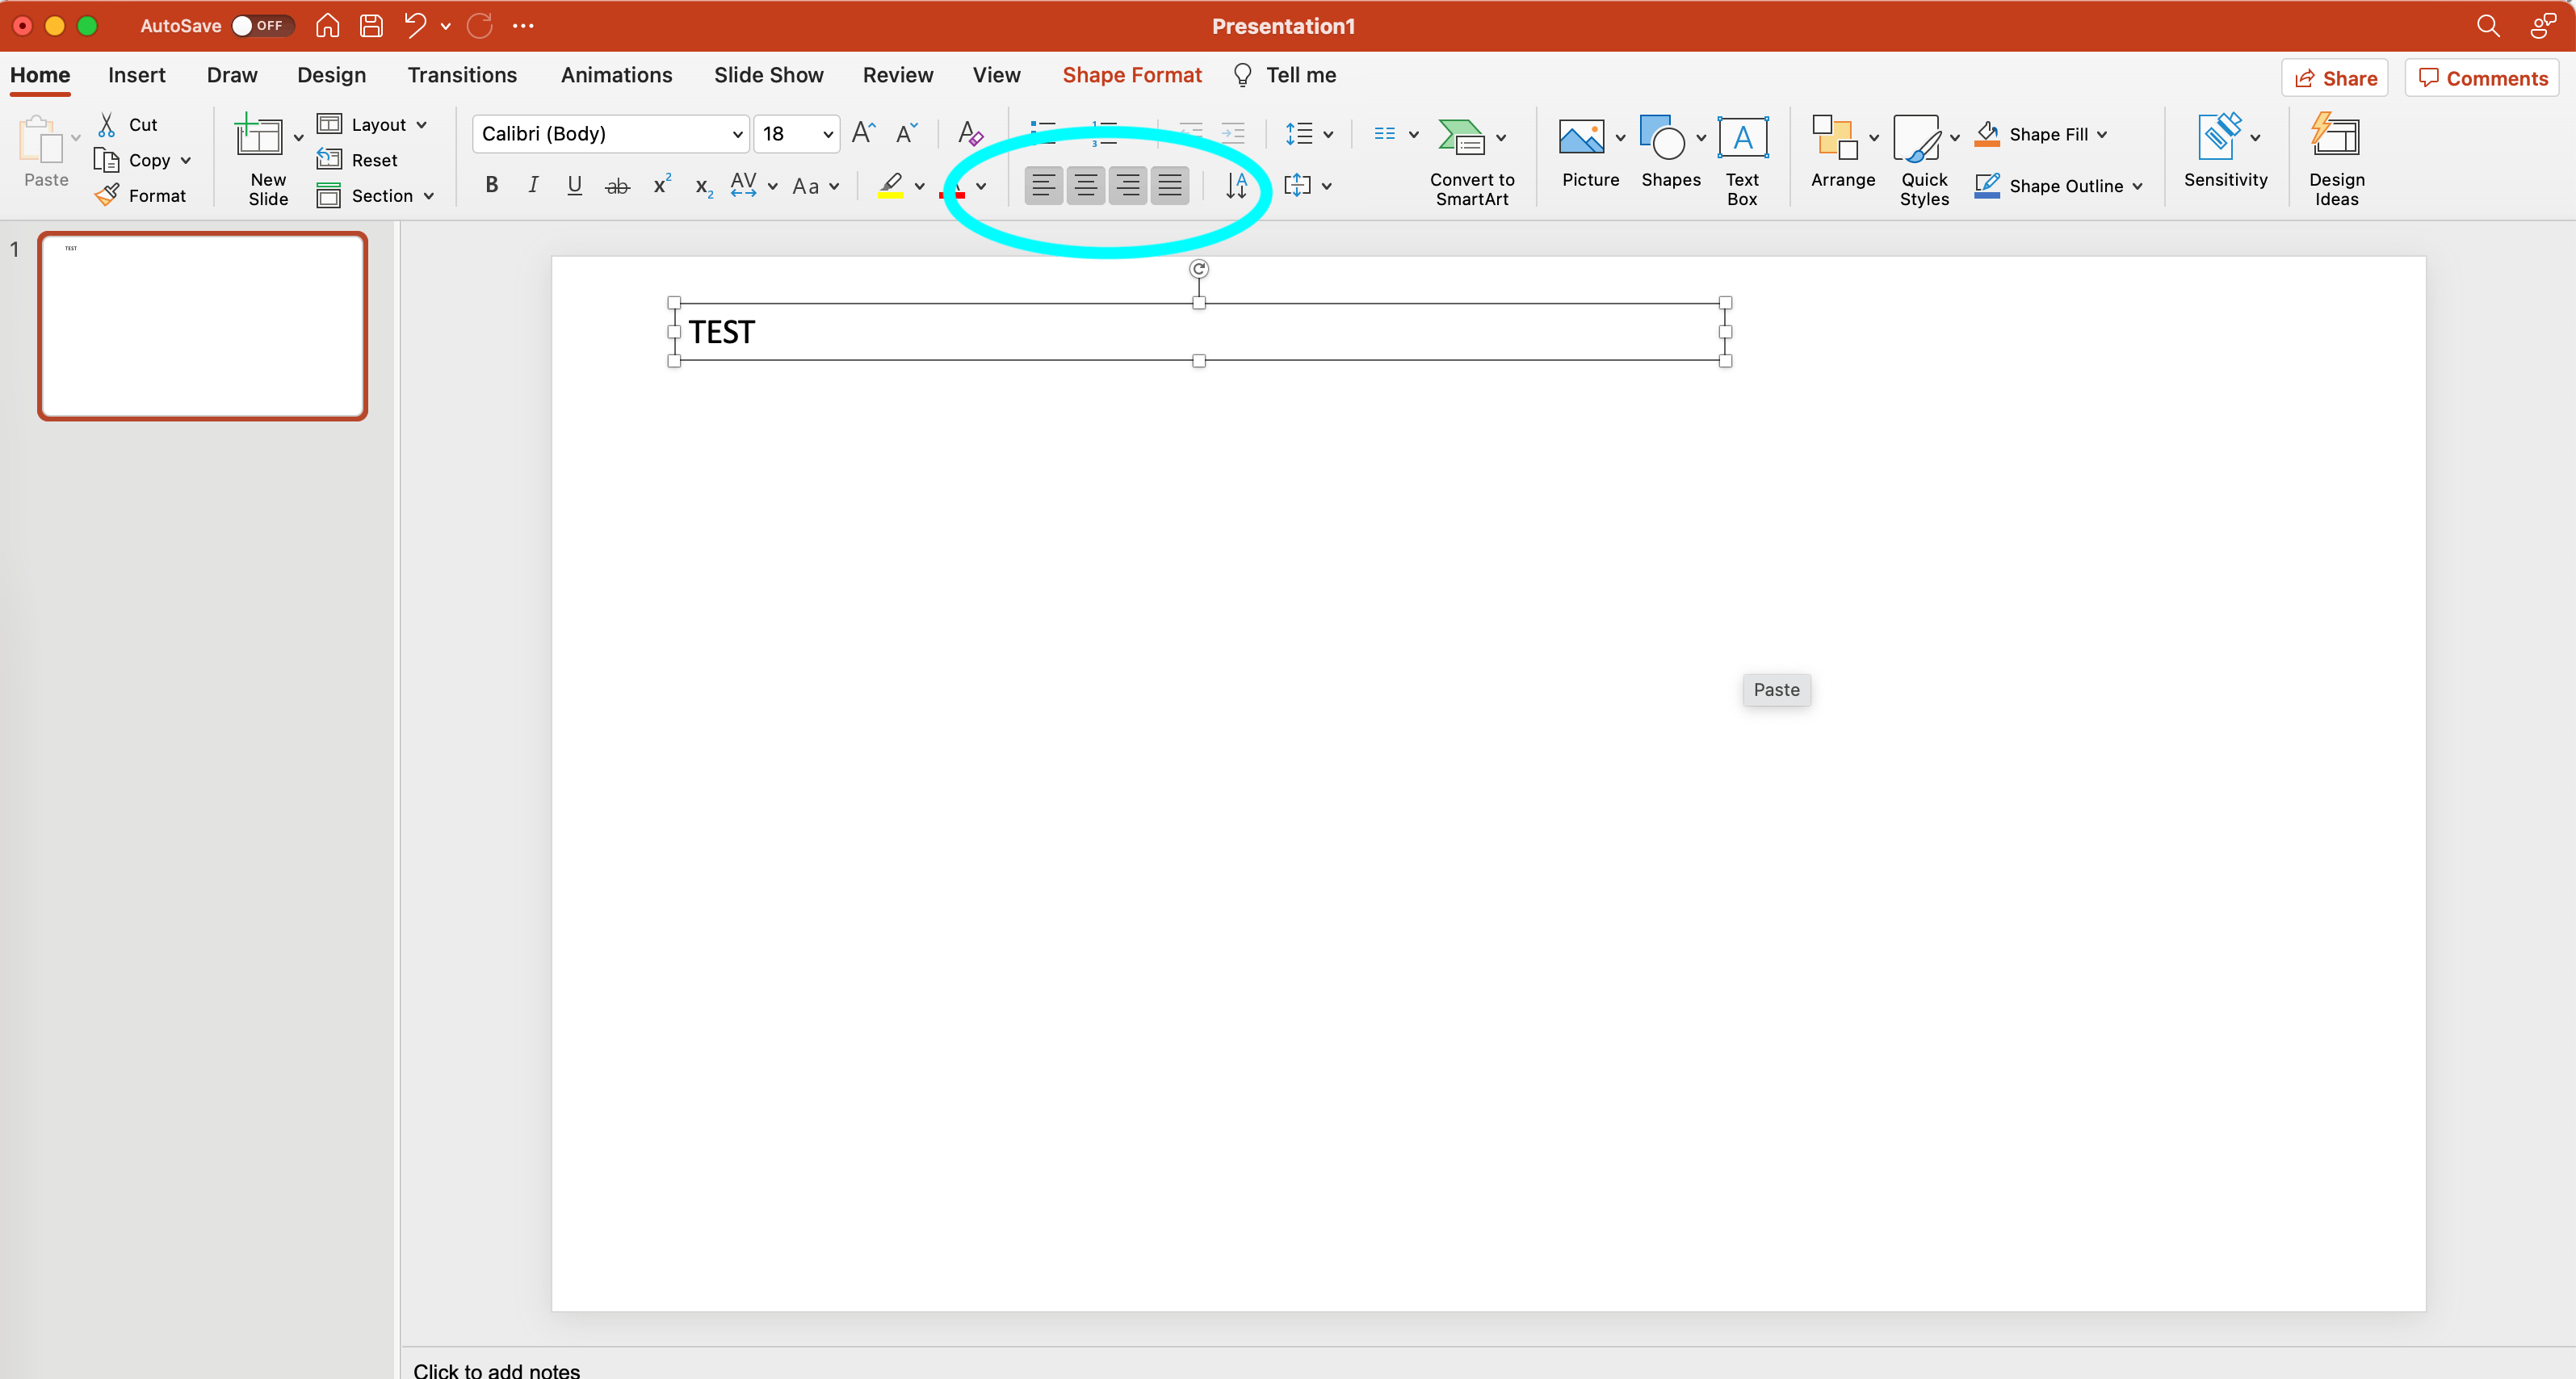Apply strikethrough formatting

[x=617, y=186]
